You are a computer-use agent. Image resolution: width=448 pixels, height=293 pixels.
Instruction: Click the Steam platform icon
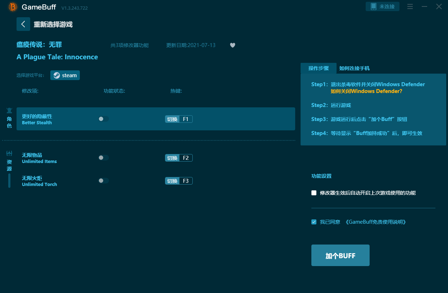[57, 75]
